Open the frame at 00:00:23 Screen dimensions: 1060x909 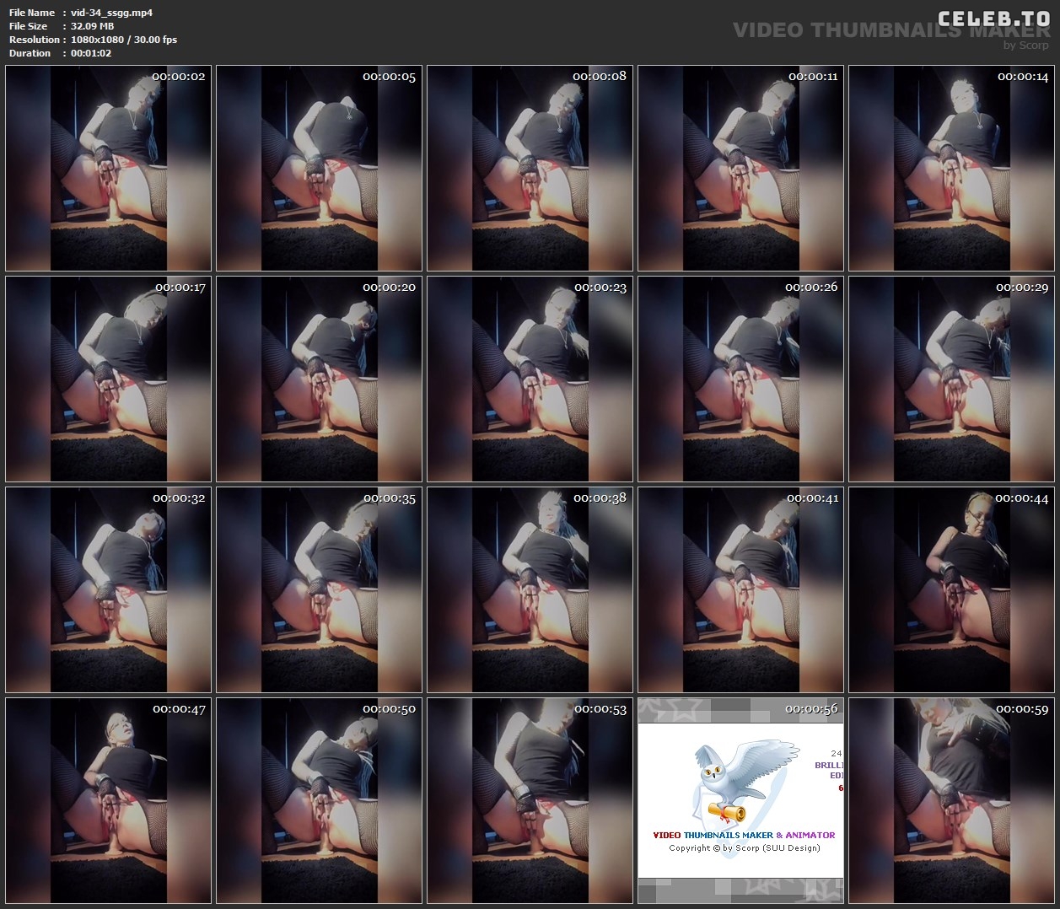point(530,379)
